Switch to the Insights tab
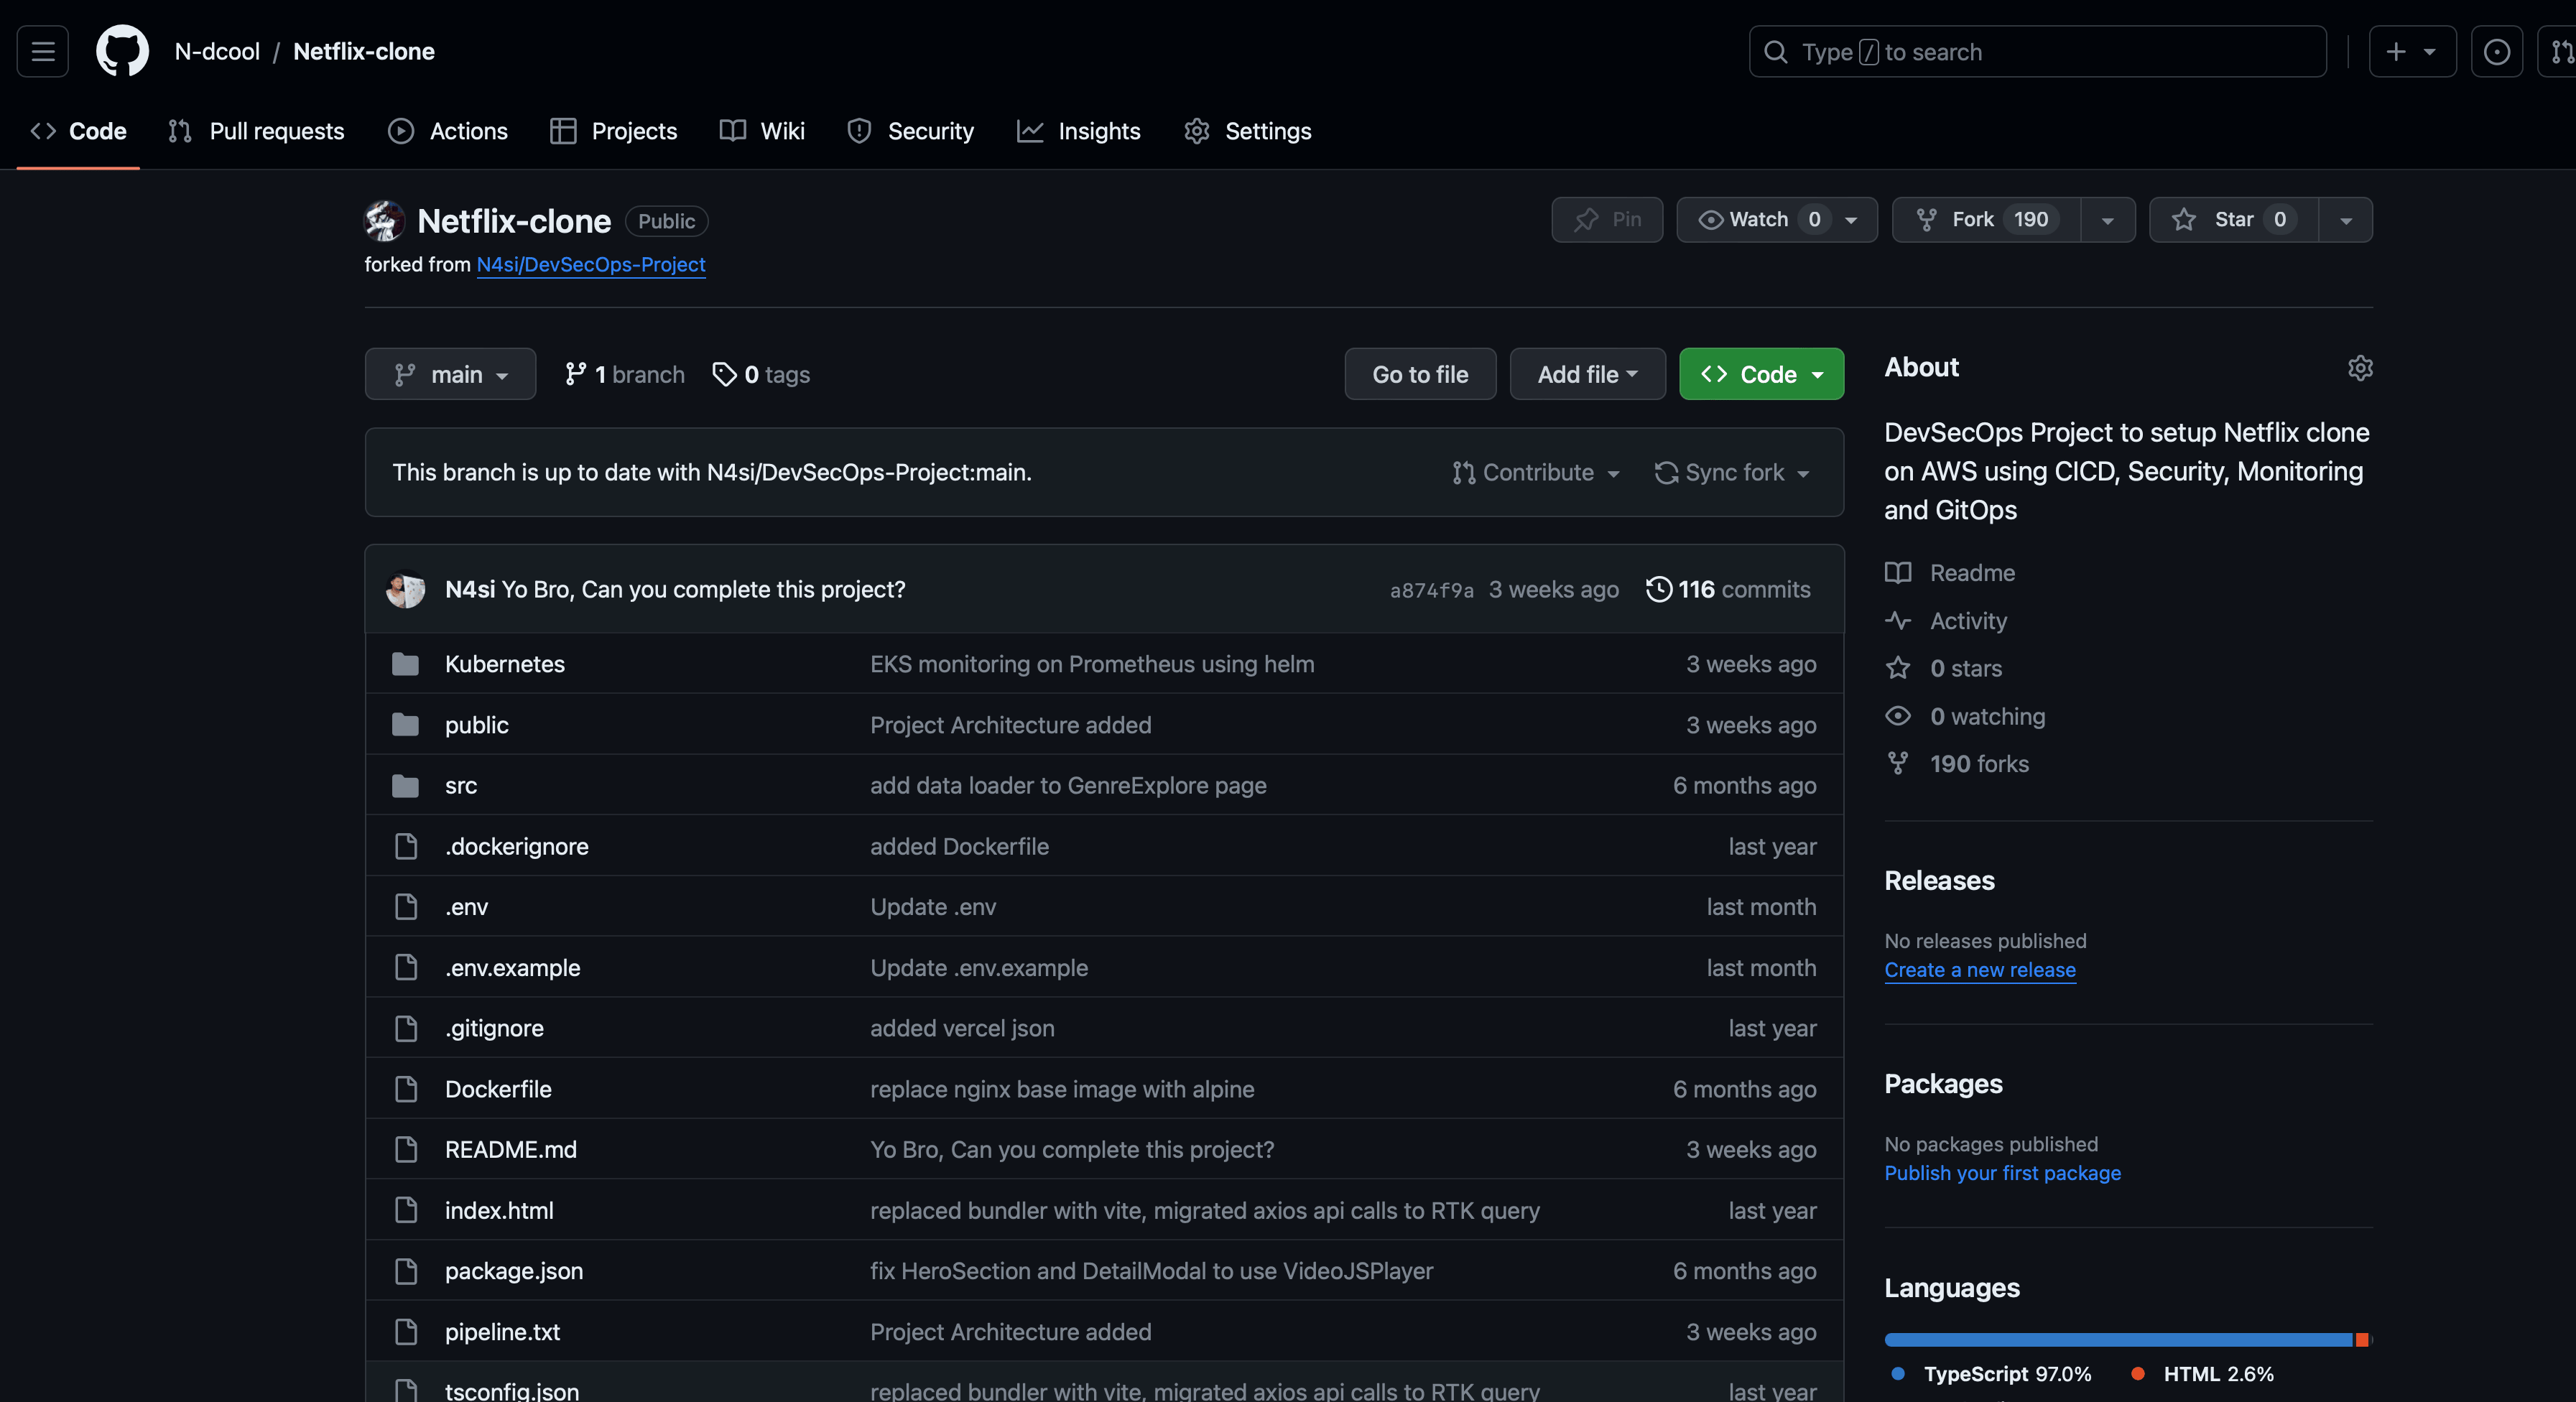2576x1402 pixels. [x=1078, y=131]
